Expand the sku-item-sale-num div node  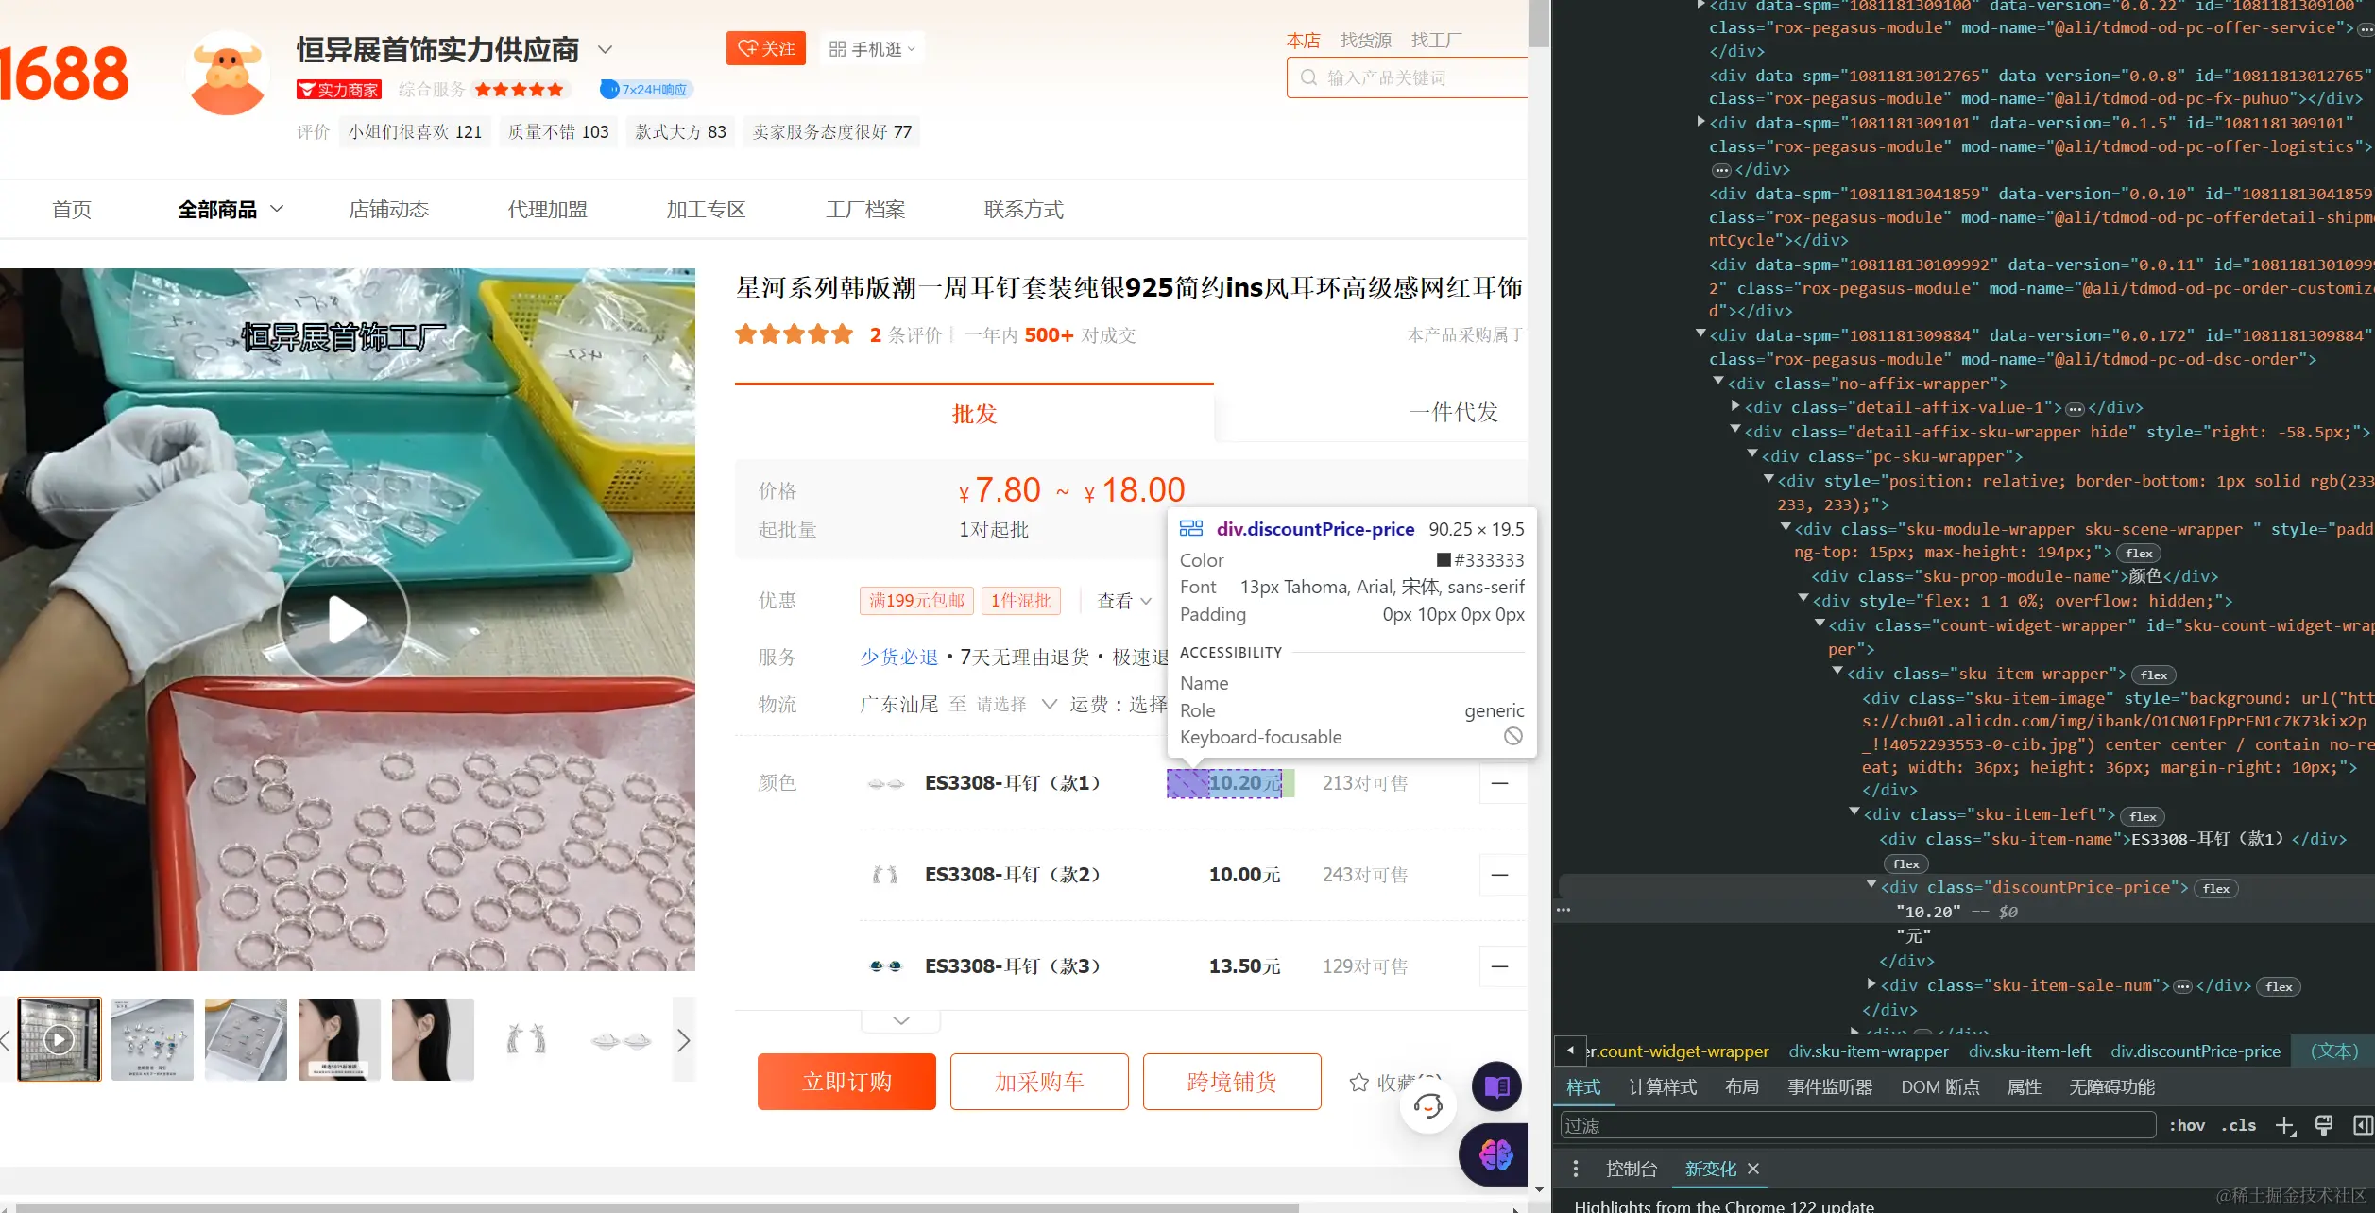[1871, 984]
